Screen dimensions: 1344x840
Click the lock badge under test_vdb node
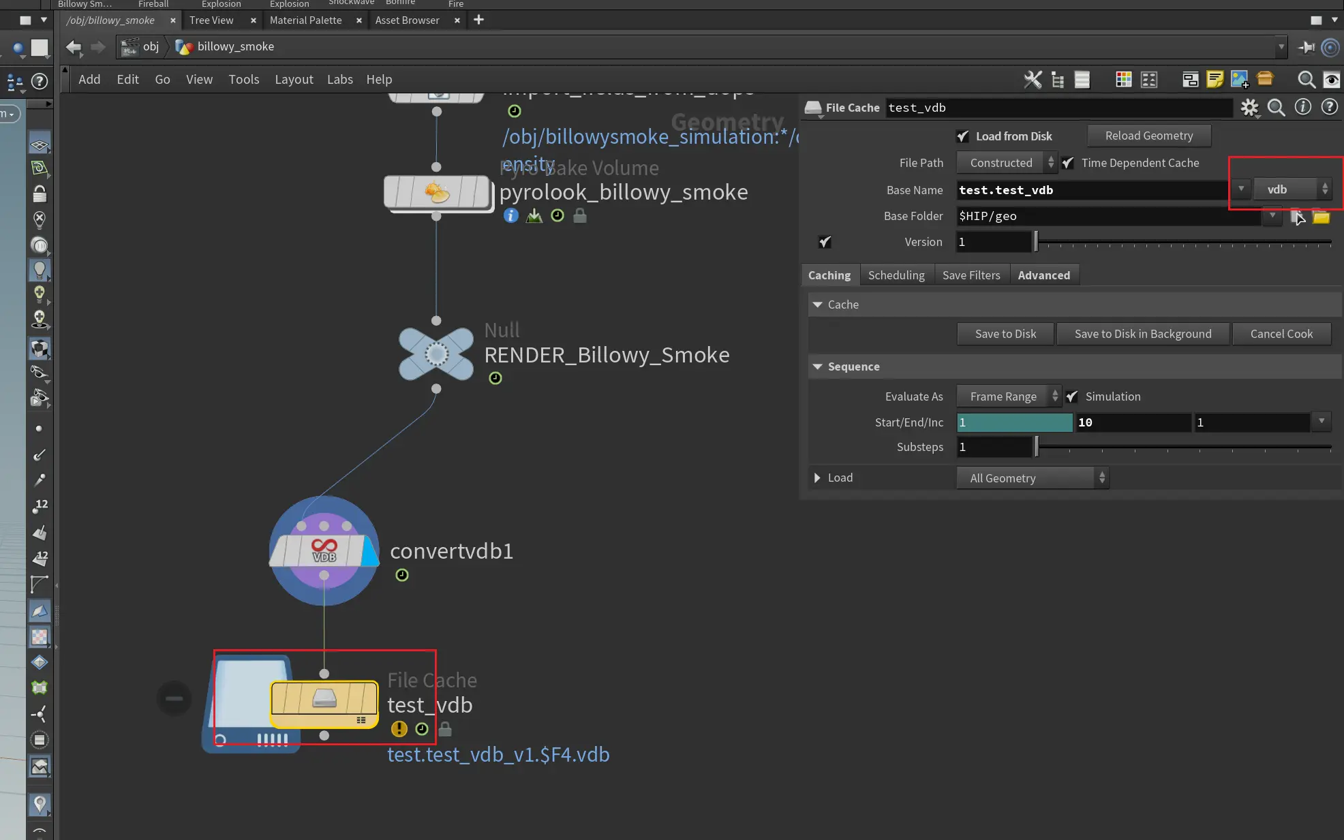point(445,729)
